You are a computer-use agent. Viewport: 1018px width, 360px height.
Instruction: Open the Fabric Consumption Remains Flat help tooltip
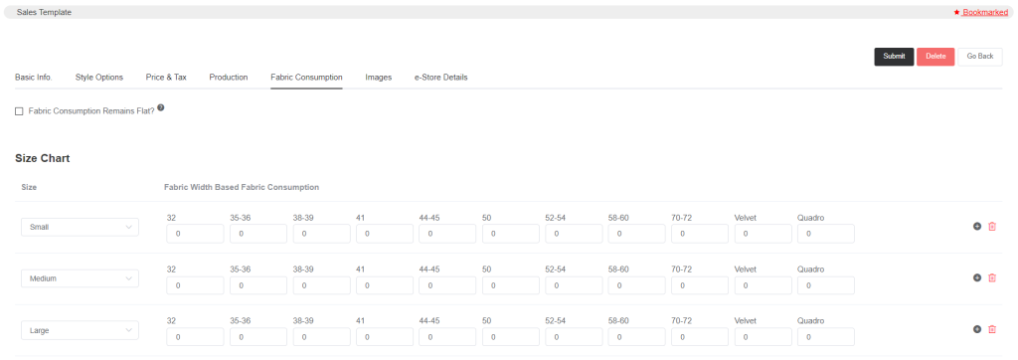(x=160, y=107)
